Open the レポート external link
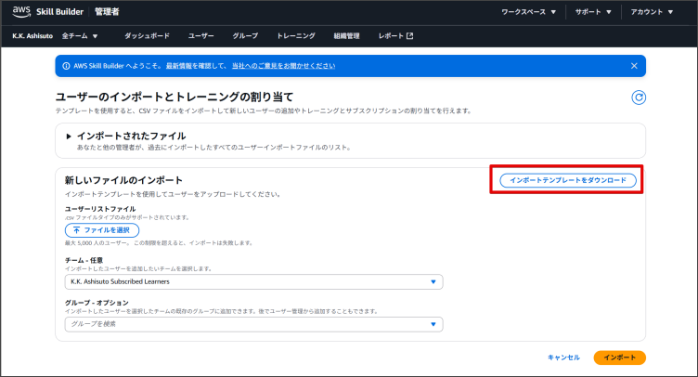The width and height of the screenshot is (698, 377). 395,36
